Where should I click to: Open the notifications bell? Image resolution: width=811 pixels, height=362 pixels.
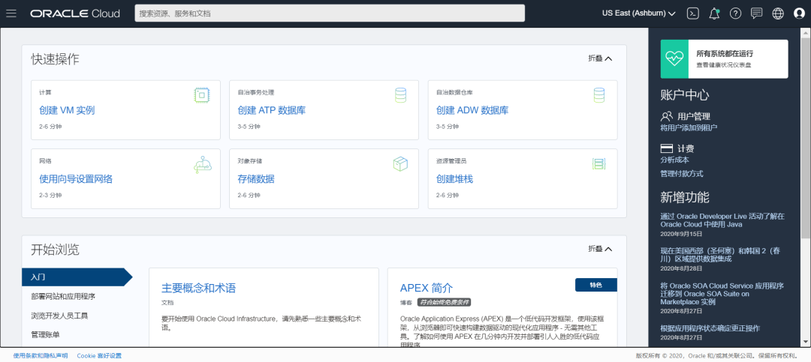(x=714, y=14)
